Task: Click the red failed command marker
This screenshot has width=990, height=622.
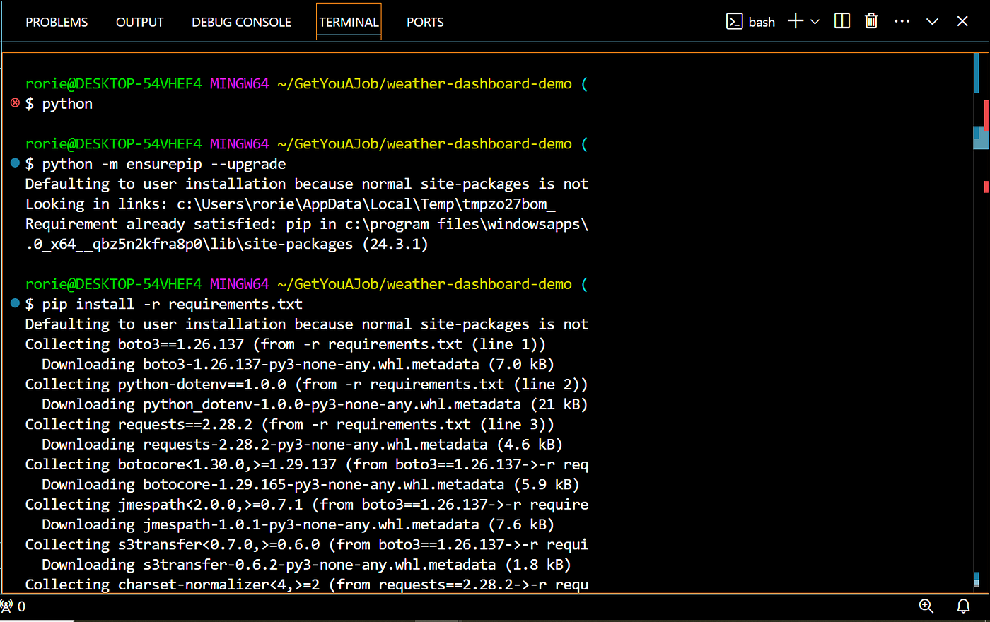Action: coord(15,103)
